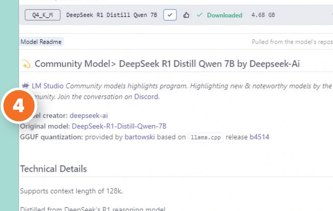333x211 pixels.
Task: Open the Discord link
Action: [146, 97]
